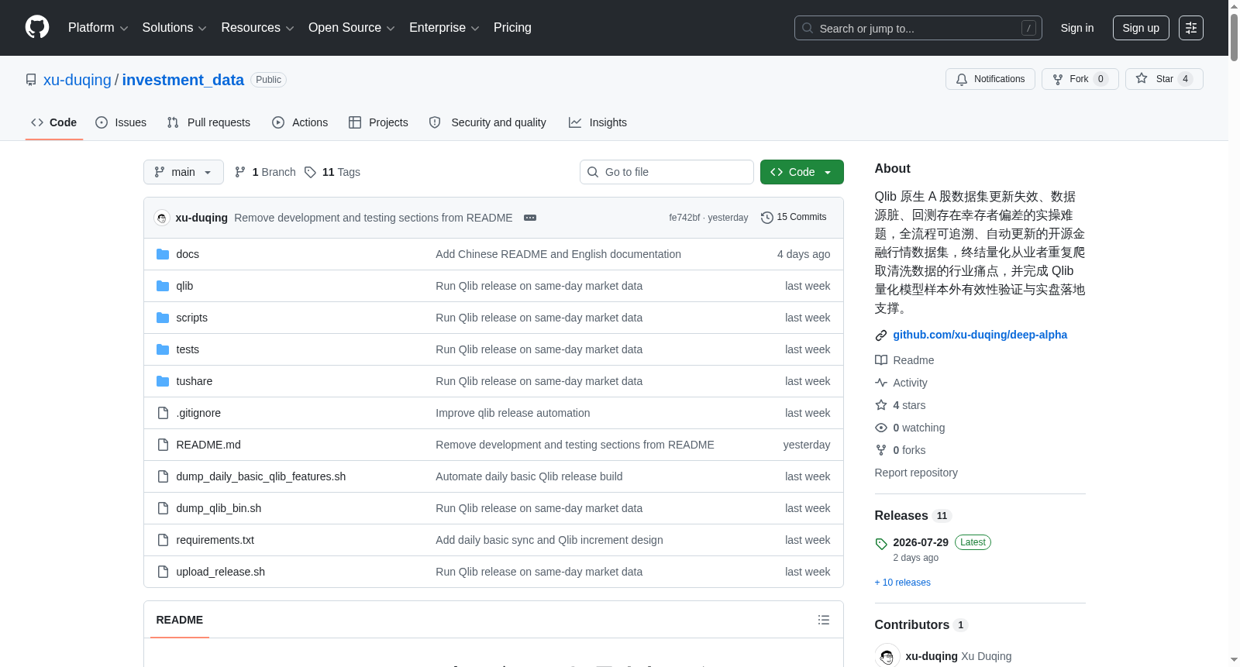Click the upload_release.sh file icon
The image size is (1240, 667).
pyautogui.click(x=163, y=572)
